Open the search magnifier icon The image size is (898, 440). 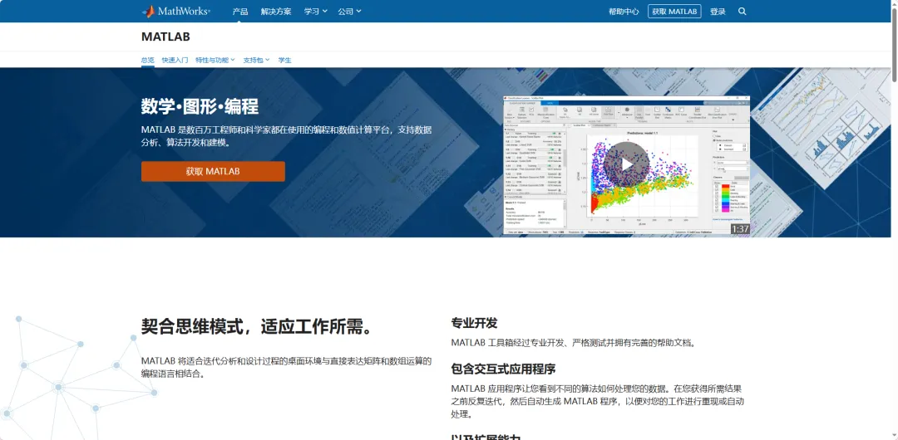click(x=743, y=12)
